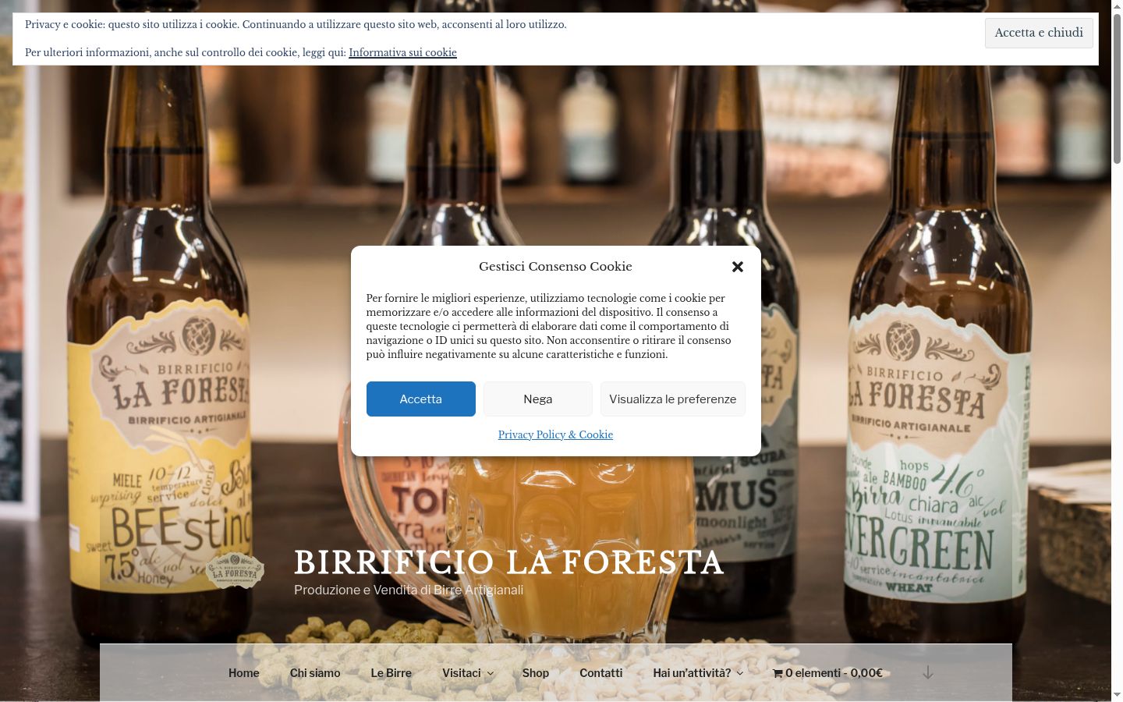Click the BIRRIFICIO LA FORESTA site title
The height and width of the screenshot is (702, 1123).
509,562
